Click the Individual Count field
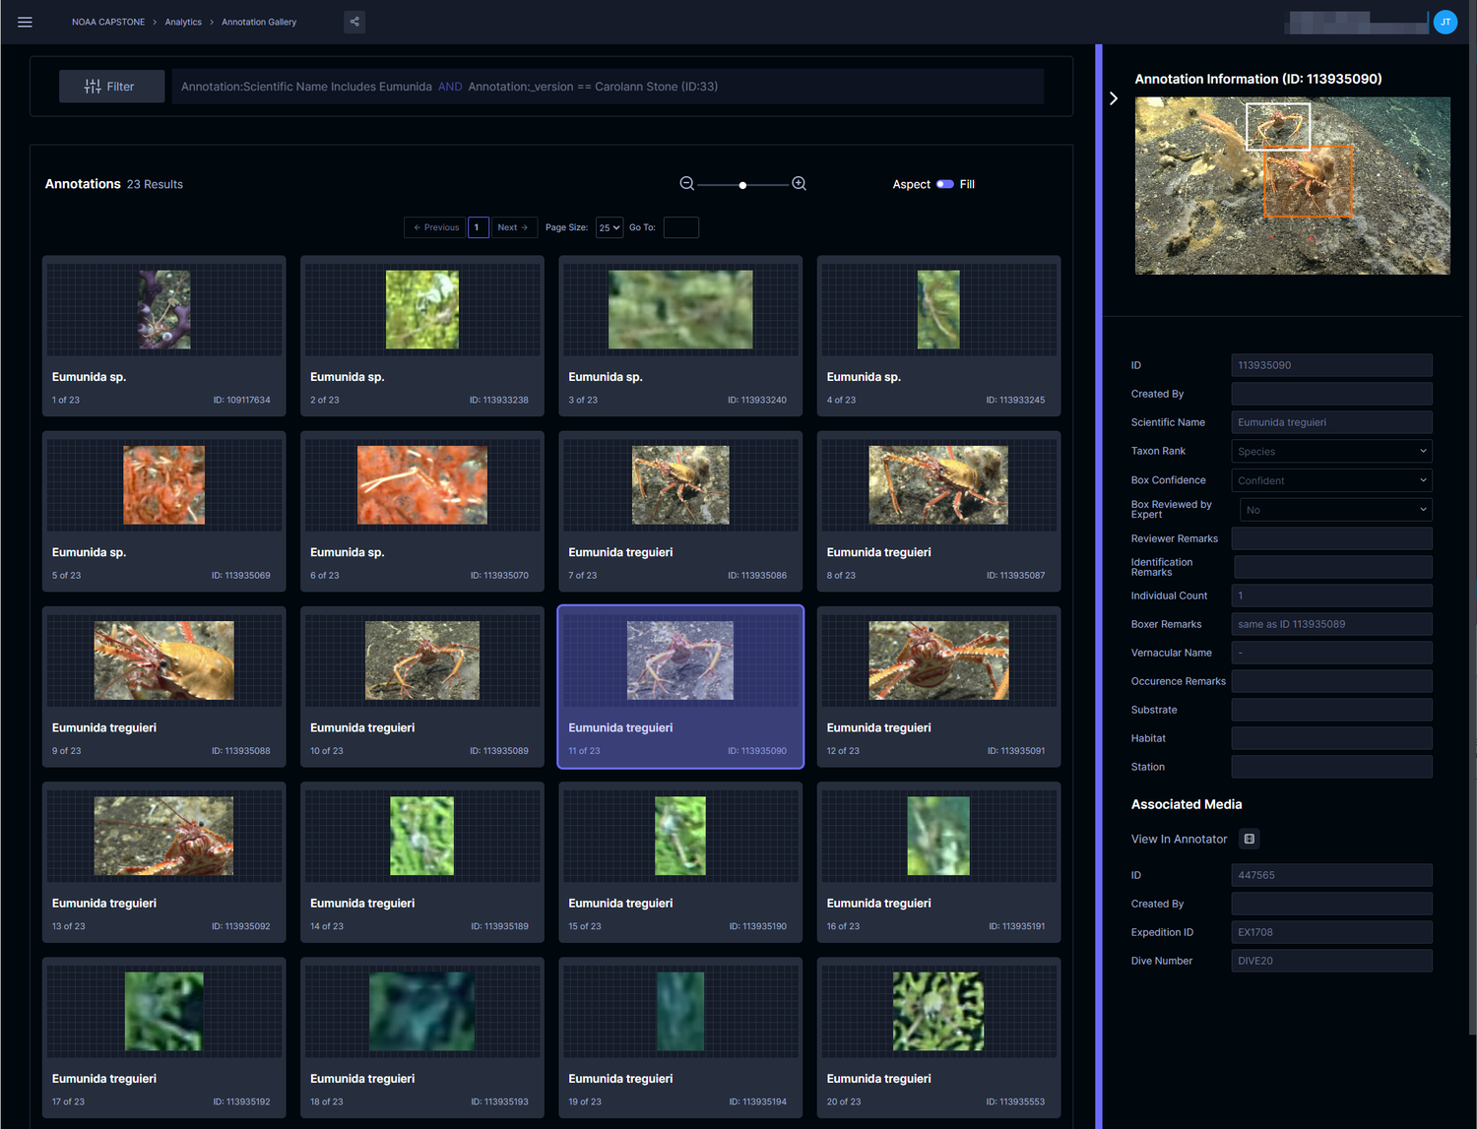The width and height of the screenshot is (1477, 1129). pyautogui.click(x=1331, y=596)
